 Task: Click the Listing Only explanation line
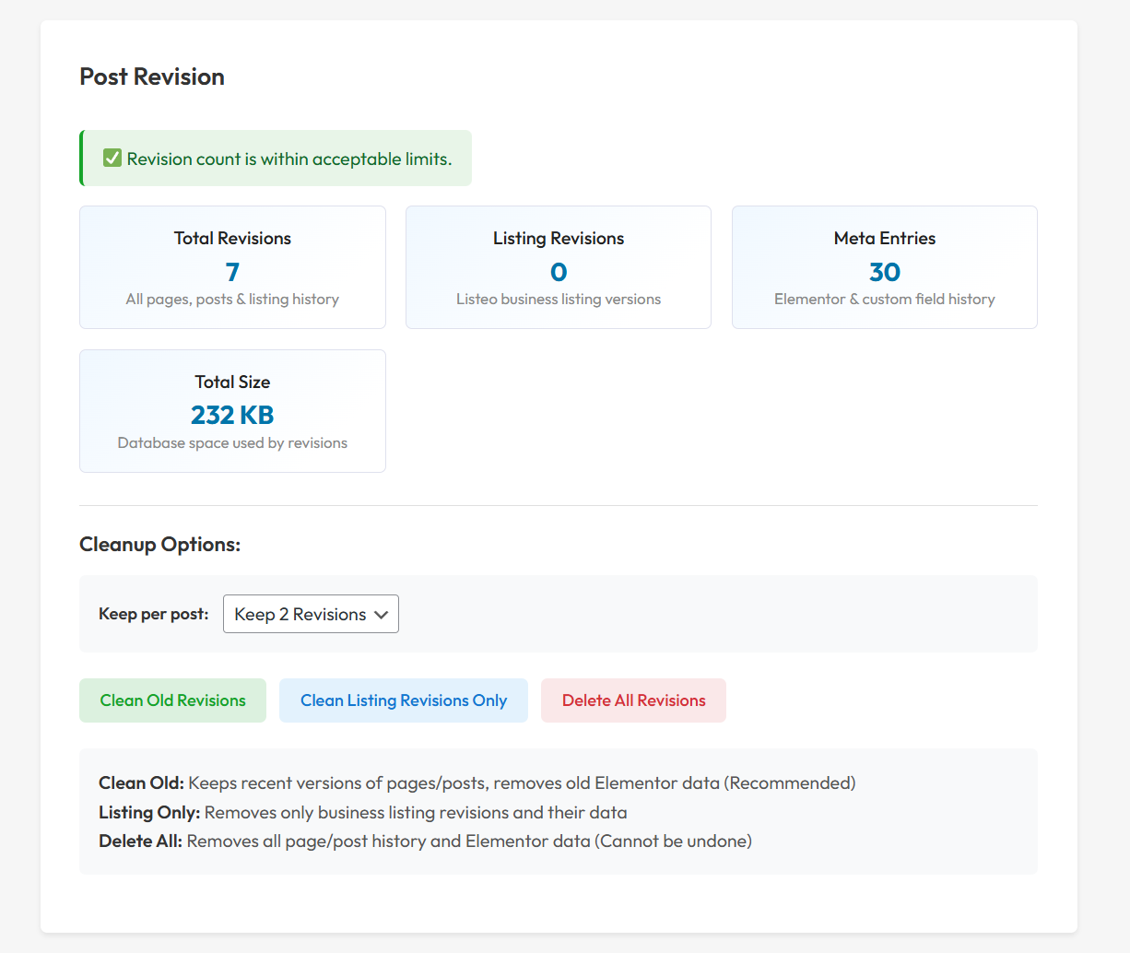click(362, 812)
